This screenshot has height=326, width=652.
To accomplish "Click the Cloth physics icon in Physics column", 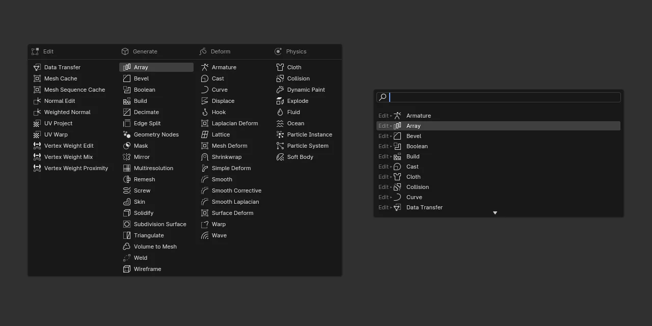I will pyautogui.click(x=280, y=67).
